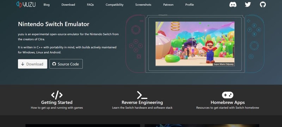Open the Reverse Engineering link
Viewport: 282px width, 127px height.
tap(142, 102)
